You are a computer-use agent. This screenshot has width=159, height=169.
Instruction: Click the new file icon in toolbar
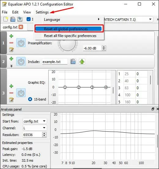coord(6,19)
